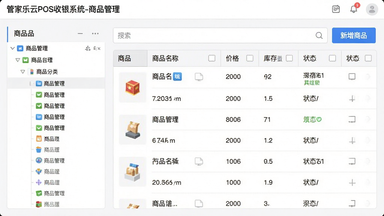Click the document icon in the bottom partially visible row
The height and width of the screenshot is (216, 384).
(199, 204)
